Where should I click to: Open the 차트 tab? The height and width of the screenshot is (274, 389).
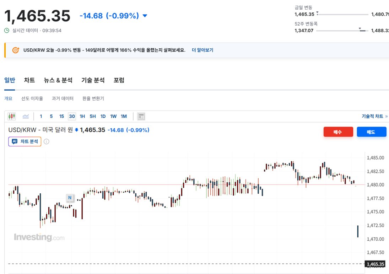(x=29, y=80)
